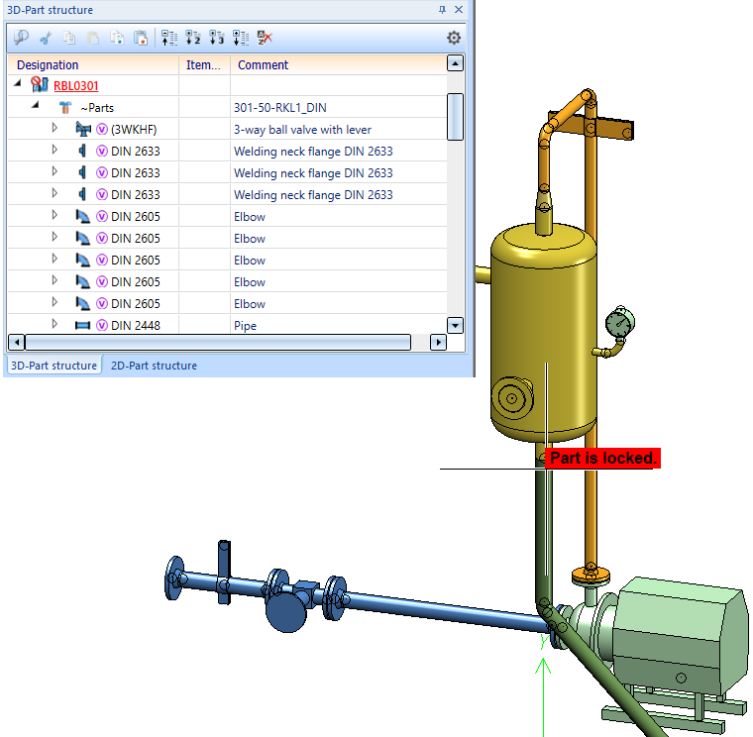Viewport: 753px width, 737px height.
Task: Expand all structure levels icon
Action: [241, 38]
